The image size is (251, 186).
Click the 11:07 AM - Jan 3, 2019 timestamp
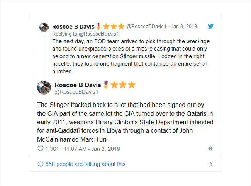[92, 149]
